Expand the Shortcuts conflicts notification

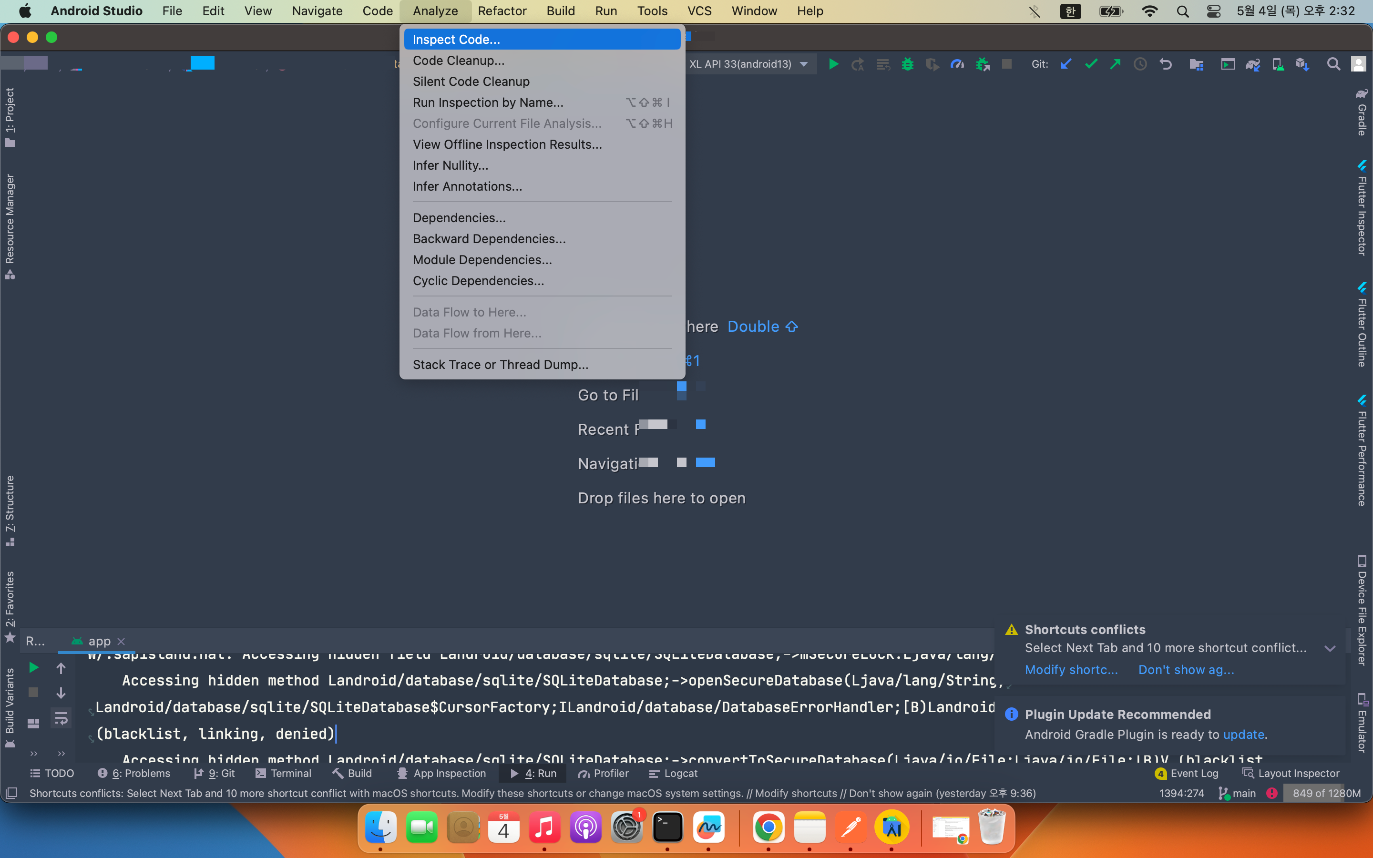1330,648
